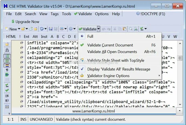Open the File menu
The image size is (186, 125).
(9, 14)
